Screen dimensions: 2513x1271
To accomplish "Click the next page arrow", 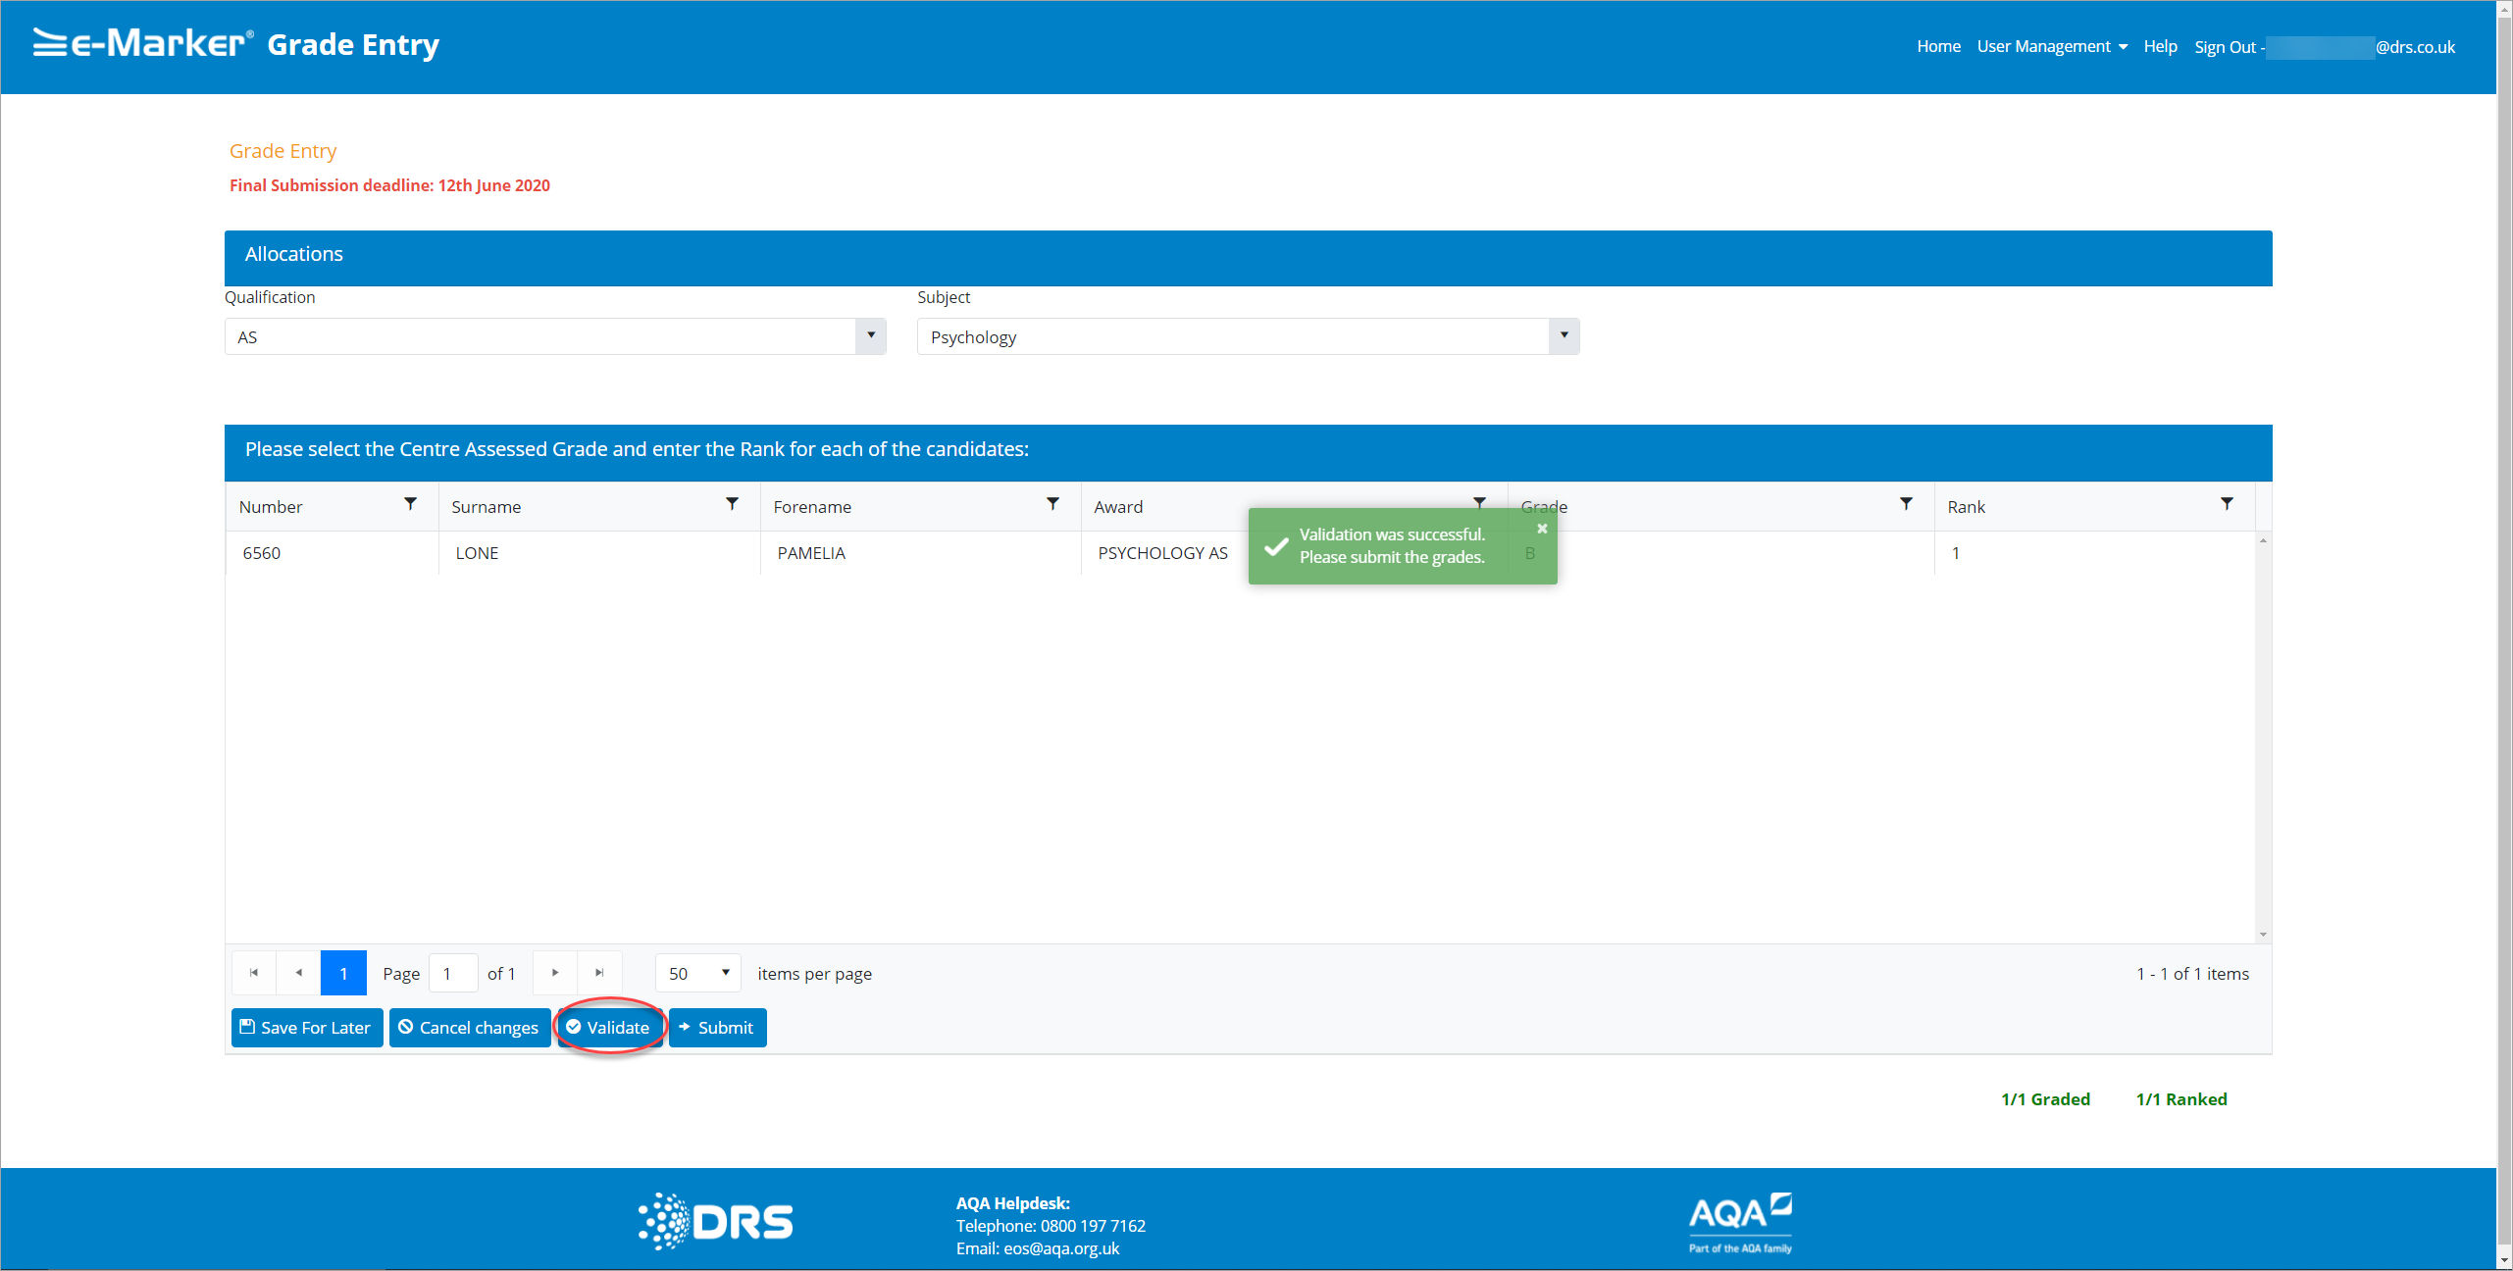I will click(x=555, y=973).
